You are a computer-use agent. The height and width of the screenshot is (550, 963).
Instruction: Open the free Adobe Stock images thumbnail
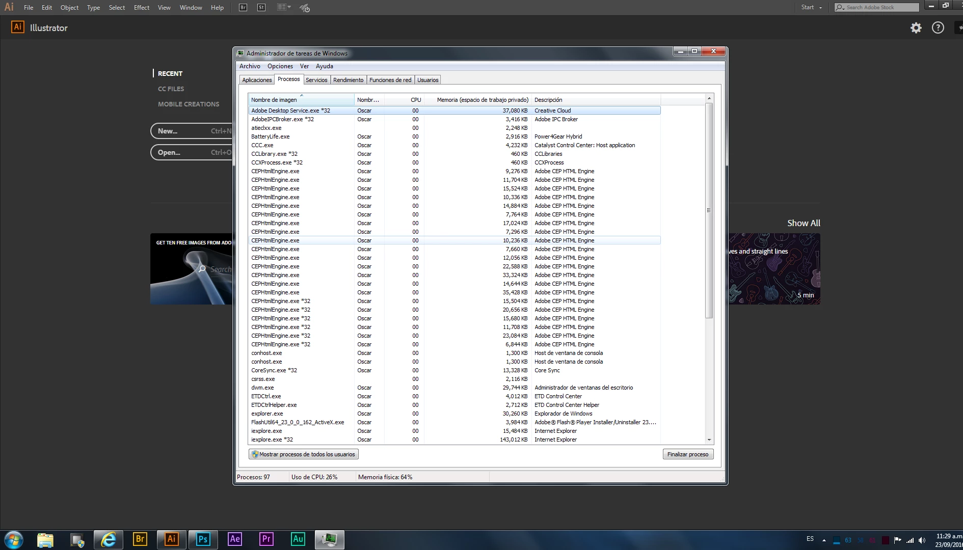[x=191, y=269]
